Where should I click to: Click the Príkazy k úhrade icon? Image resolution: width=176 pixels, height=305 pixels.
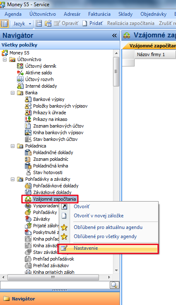pos(28,113)
